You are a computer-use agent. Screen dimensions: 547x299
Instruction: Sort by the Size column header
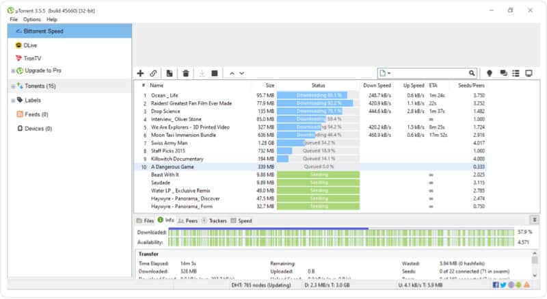[269, 86]
